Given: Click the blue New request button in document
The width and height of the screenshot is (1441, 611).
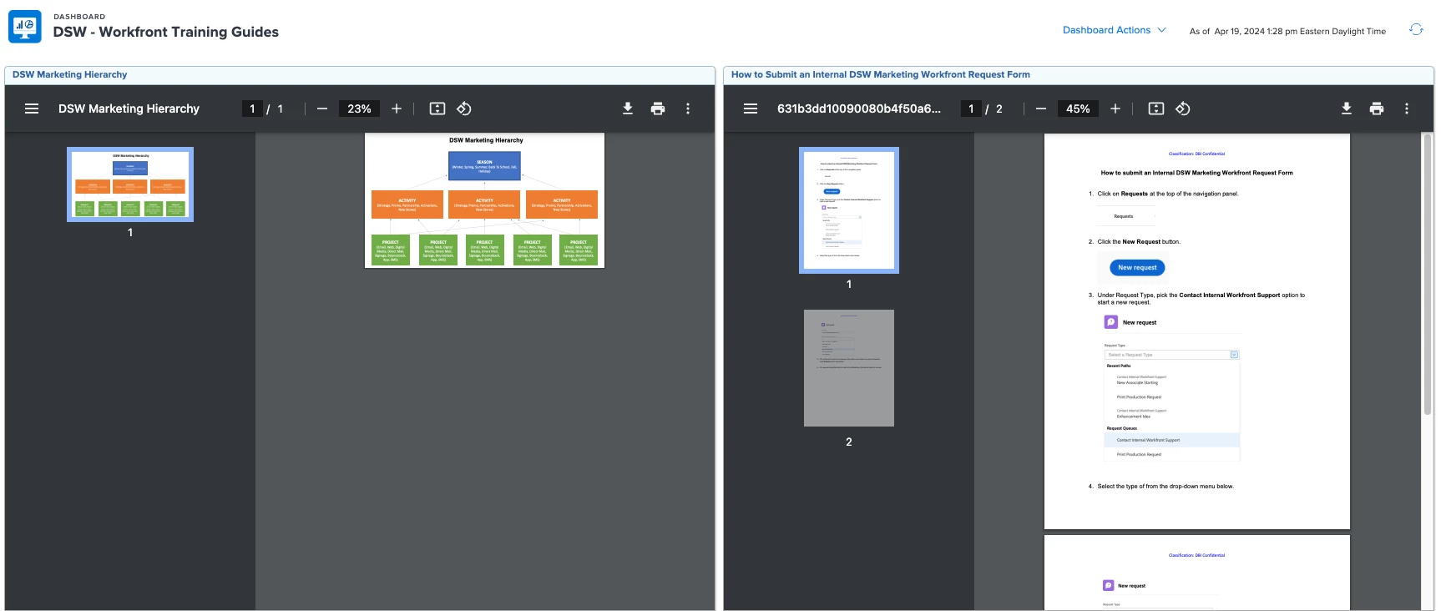Looking at the screenshot, I should tap(1137, 268).
